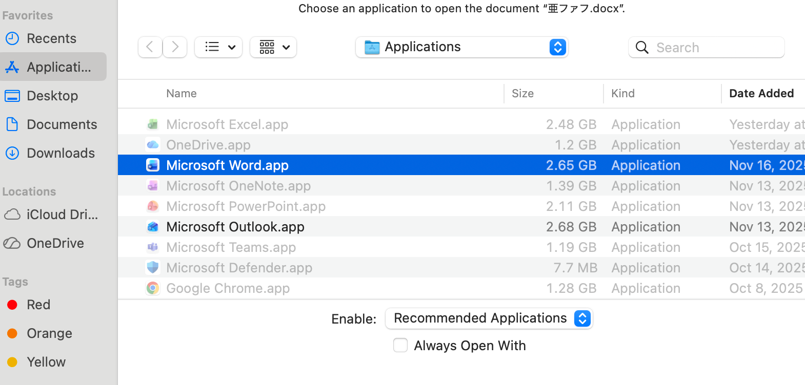This screenshot has height=385, width=805.
Task: Open the list view options dropdown
Action: coord(218,47)
